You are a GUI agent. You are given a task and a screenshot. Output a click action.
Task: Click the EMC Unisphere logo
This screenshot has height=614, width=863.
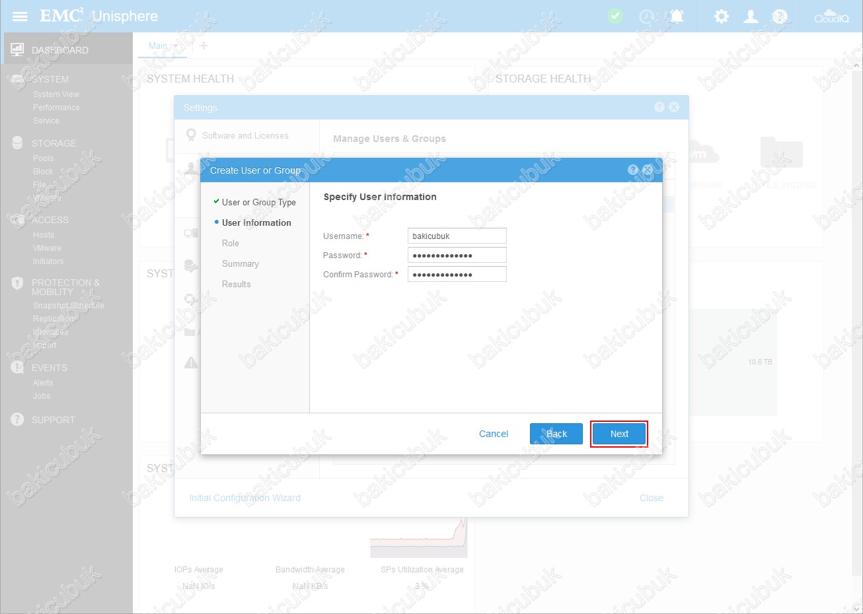[99, 16]
